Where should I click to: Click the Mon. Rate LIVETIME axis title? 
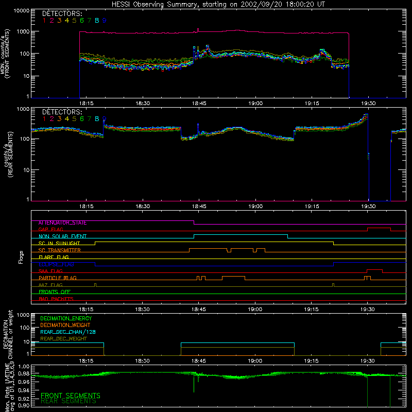(x=9, y=387)
